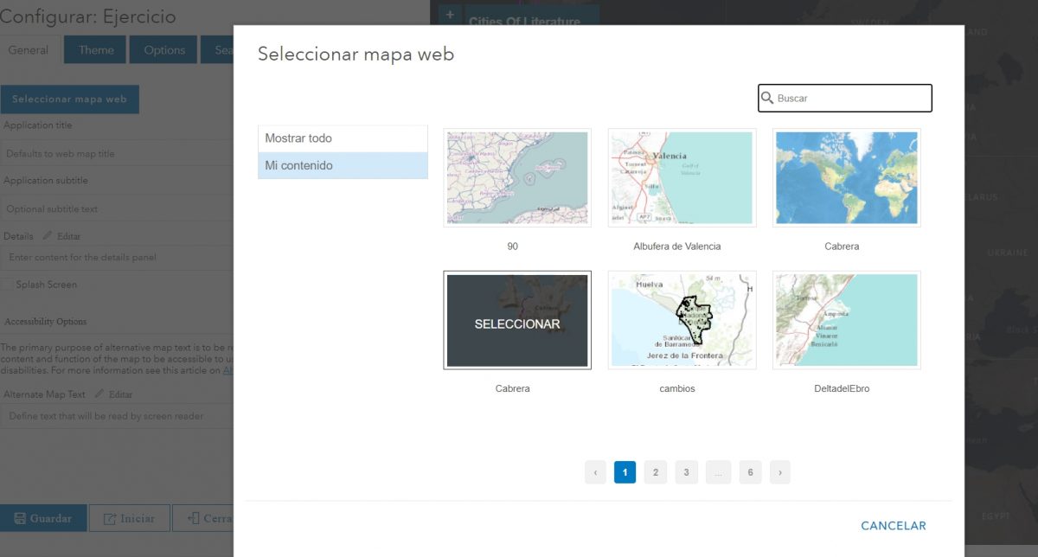Screen dimensions: 1038x557
Task: Open the Options tab
Action: point(163,49)
